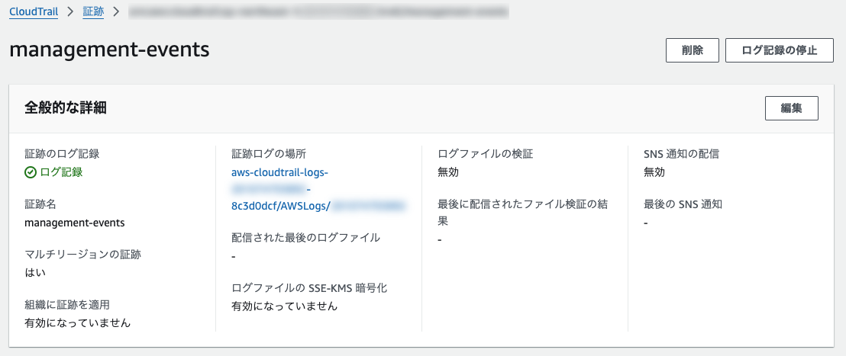Select the 全般的な詳細 panel title
Image resolution: width=846 pixels, height=356 pixels.
click(66, 107)
